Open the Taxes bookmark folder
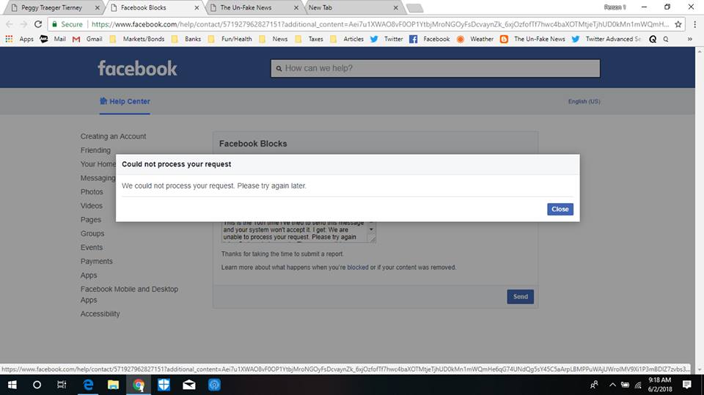Screen dimensions: 704x395 coord(309,39)
